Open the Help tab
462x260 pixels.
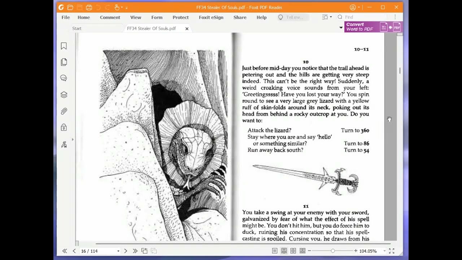coord(262,17)
